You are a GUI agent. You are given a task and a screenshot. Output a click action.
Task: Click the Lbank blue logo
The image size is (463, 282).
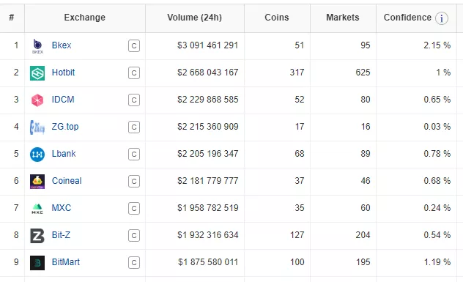[x=37, y=155]
